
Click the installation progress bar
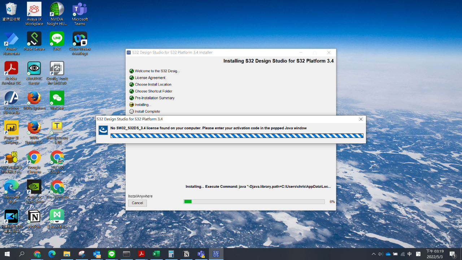(254, 201)
